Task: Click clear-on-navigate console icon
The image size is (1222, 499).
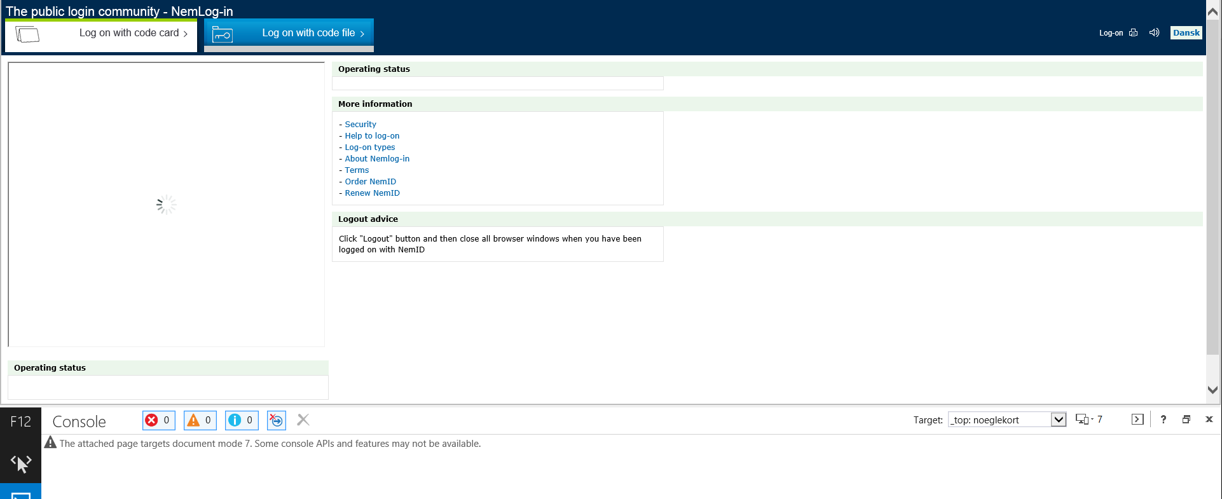Action: coord(276,420)
